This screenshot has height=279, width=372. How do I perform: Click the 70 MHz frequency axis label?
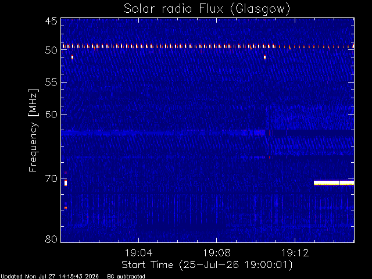51,178
